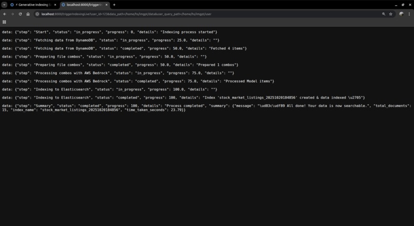Expand the tab search dropdown arrow
Image resolution: width=414 pixels, height=226 pixels.
click(x=4, y=5)
